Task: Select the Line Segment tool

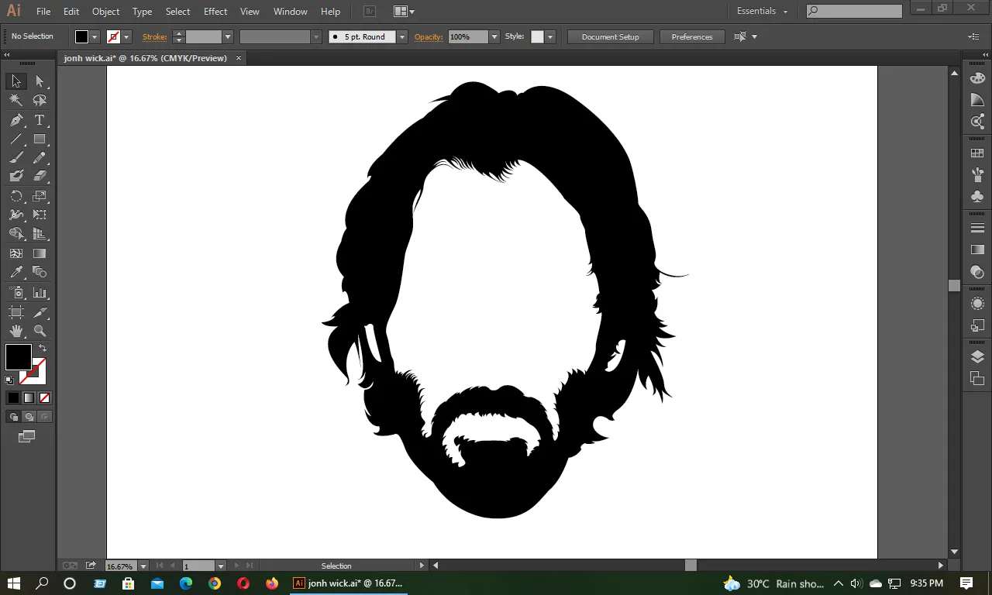Action: 16,139
